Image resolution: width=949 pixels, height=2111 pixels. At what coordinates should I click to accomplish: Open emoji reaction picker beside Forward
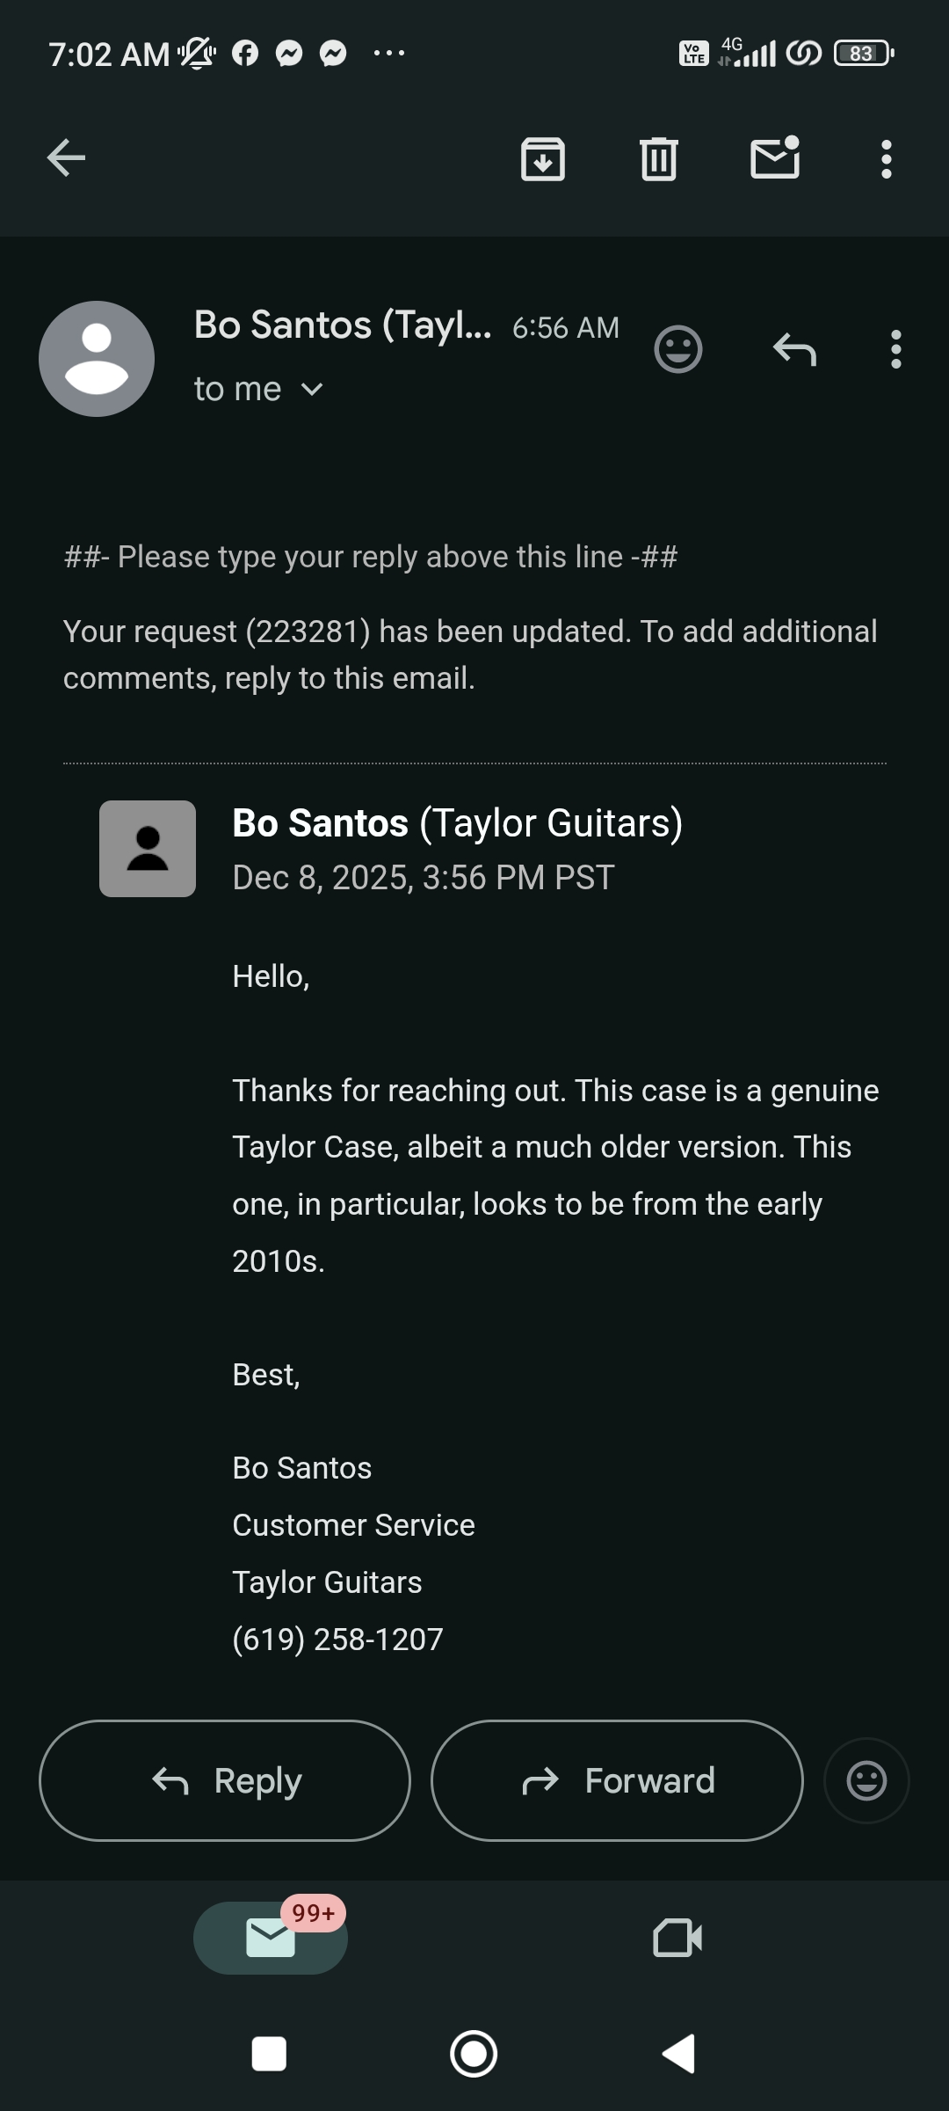click(x=866, y=1781)
